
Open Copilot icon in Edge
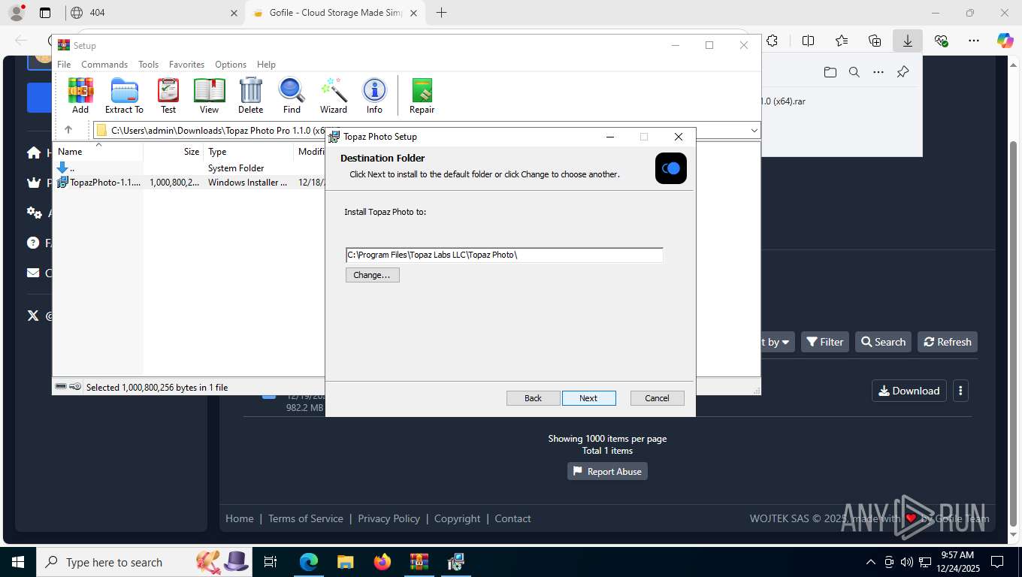(1005, 41)
